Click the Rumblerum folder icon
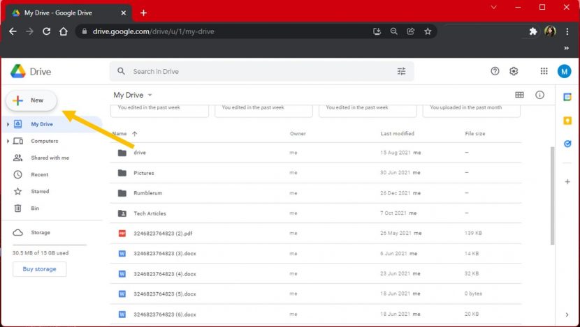This screenshot has width=580, height=327. [x=122, y=193]
